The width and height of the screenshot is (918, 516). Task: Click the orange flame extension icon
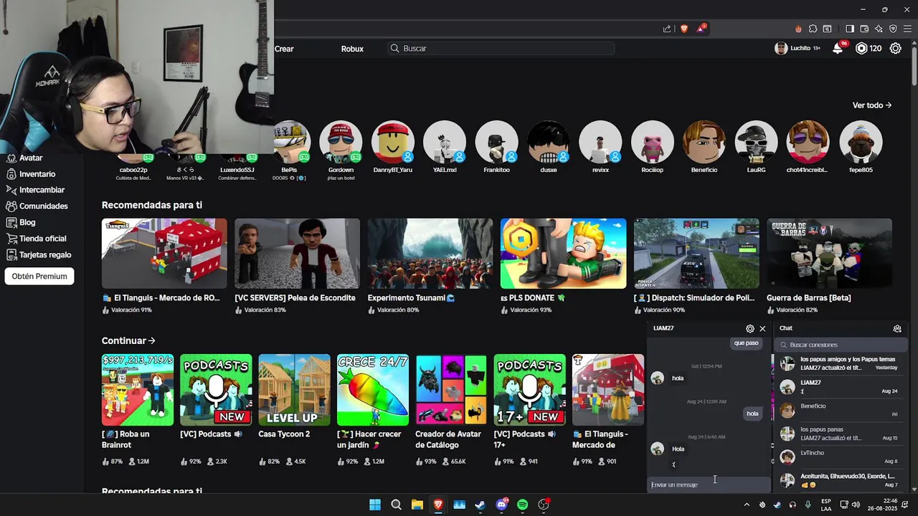pyautogui.click(x=798, y=29)
